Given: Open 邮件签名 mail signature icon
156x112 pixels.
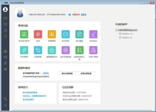Looking at the screenshot, I should click(x=93, y=34).
